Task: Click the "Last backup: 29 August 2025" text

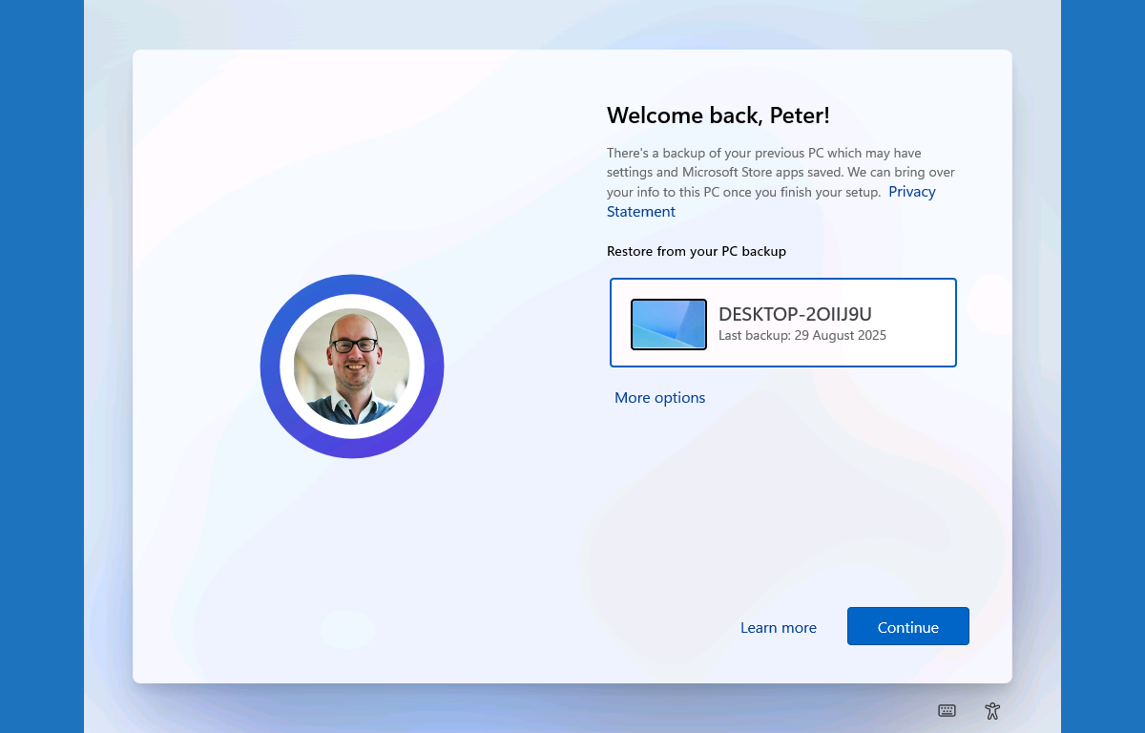Action: coord(801,336)
